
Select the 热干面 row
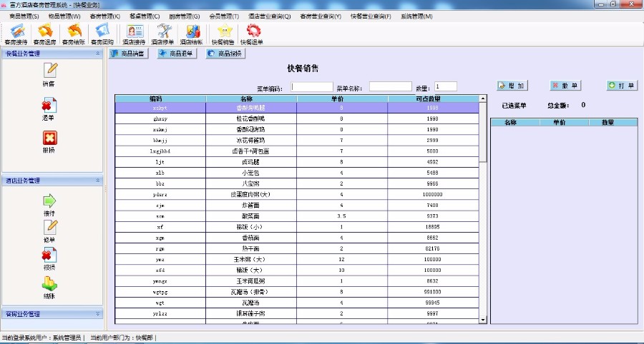(x=297, y=248)
